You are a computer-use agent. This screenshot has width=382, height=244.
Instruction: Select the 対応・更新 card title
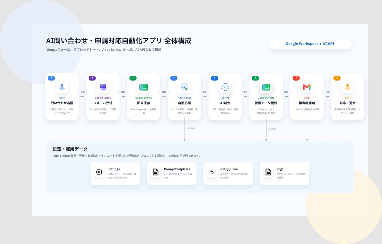pos(348,103)
